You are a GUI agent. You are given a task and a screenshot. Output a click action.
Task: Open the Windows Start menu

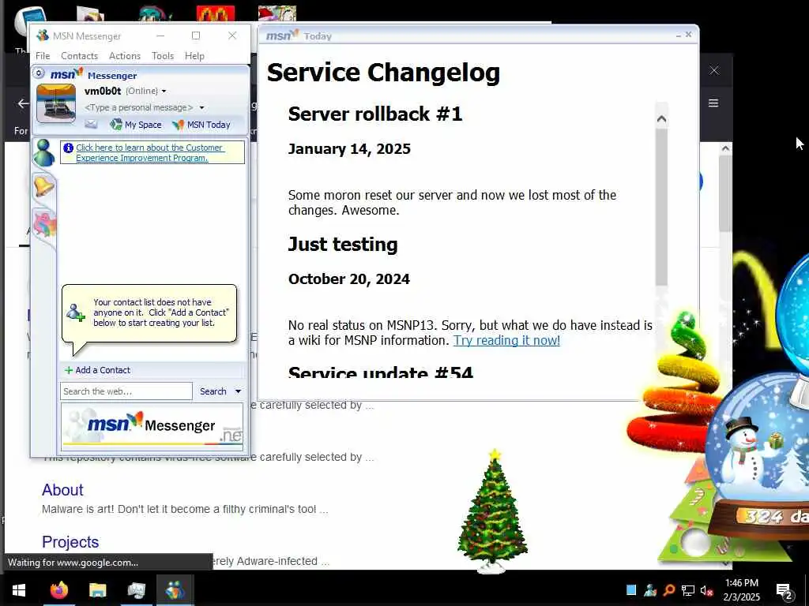coord(19,590)
